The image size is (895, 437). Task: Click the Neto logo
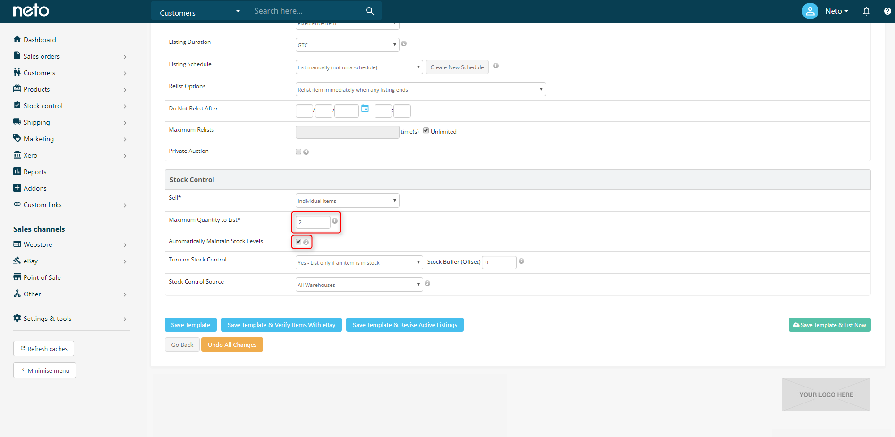tap(31, 10)
